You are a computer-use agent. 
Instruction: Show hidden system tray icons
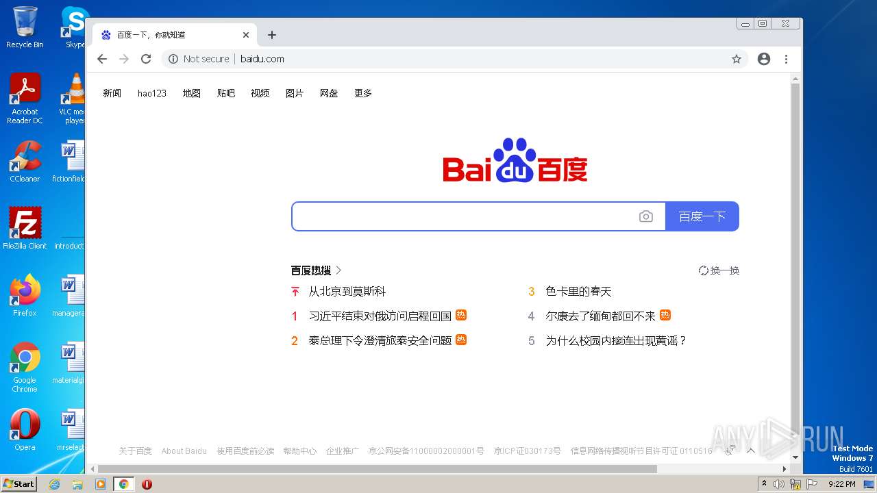pos(765,483)
